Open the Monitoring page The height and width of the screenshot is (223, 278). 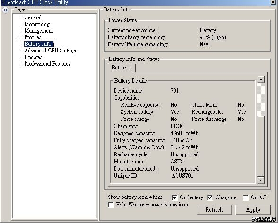(37, 24)
